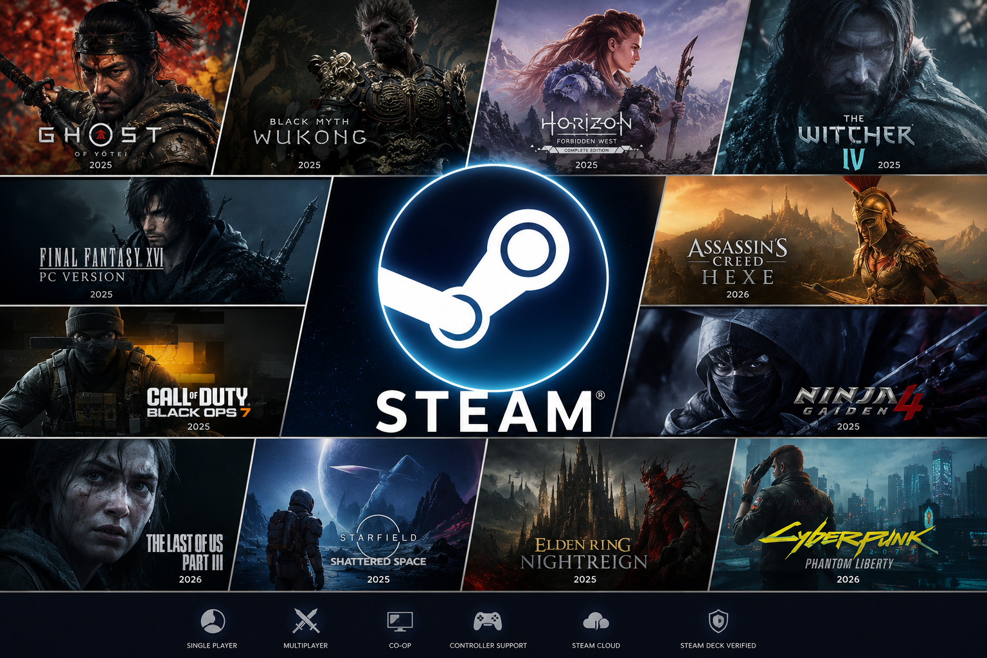Click the 'NIGHTREIGN' title text
The image size is (987, 658).
[x=583, y=562]
